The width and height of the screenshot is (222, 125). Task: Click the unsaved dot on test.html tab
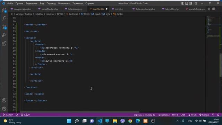pos(107,9)
